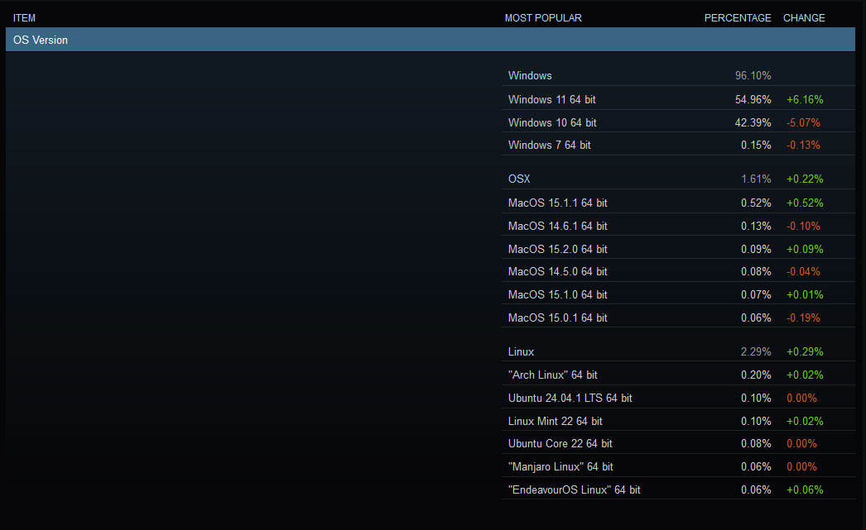Click the ITEM column header

[24, 18]
